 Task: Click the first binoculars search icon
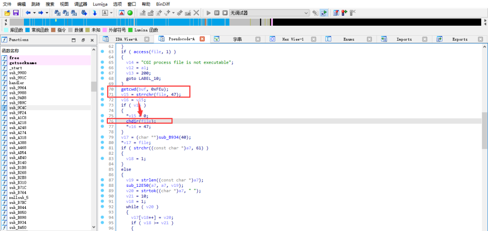pyautogui.click(x=57, y=13)
